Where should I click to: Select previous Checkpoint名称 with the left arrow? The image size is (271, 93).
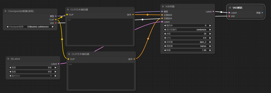(7, 27)
